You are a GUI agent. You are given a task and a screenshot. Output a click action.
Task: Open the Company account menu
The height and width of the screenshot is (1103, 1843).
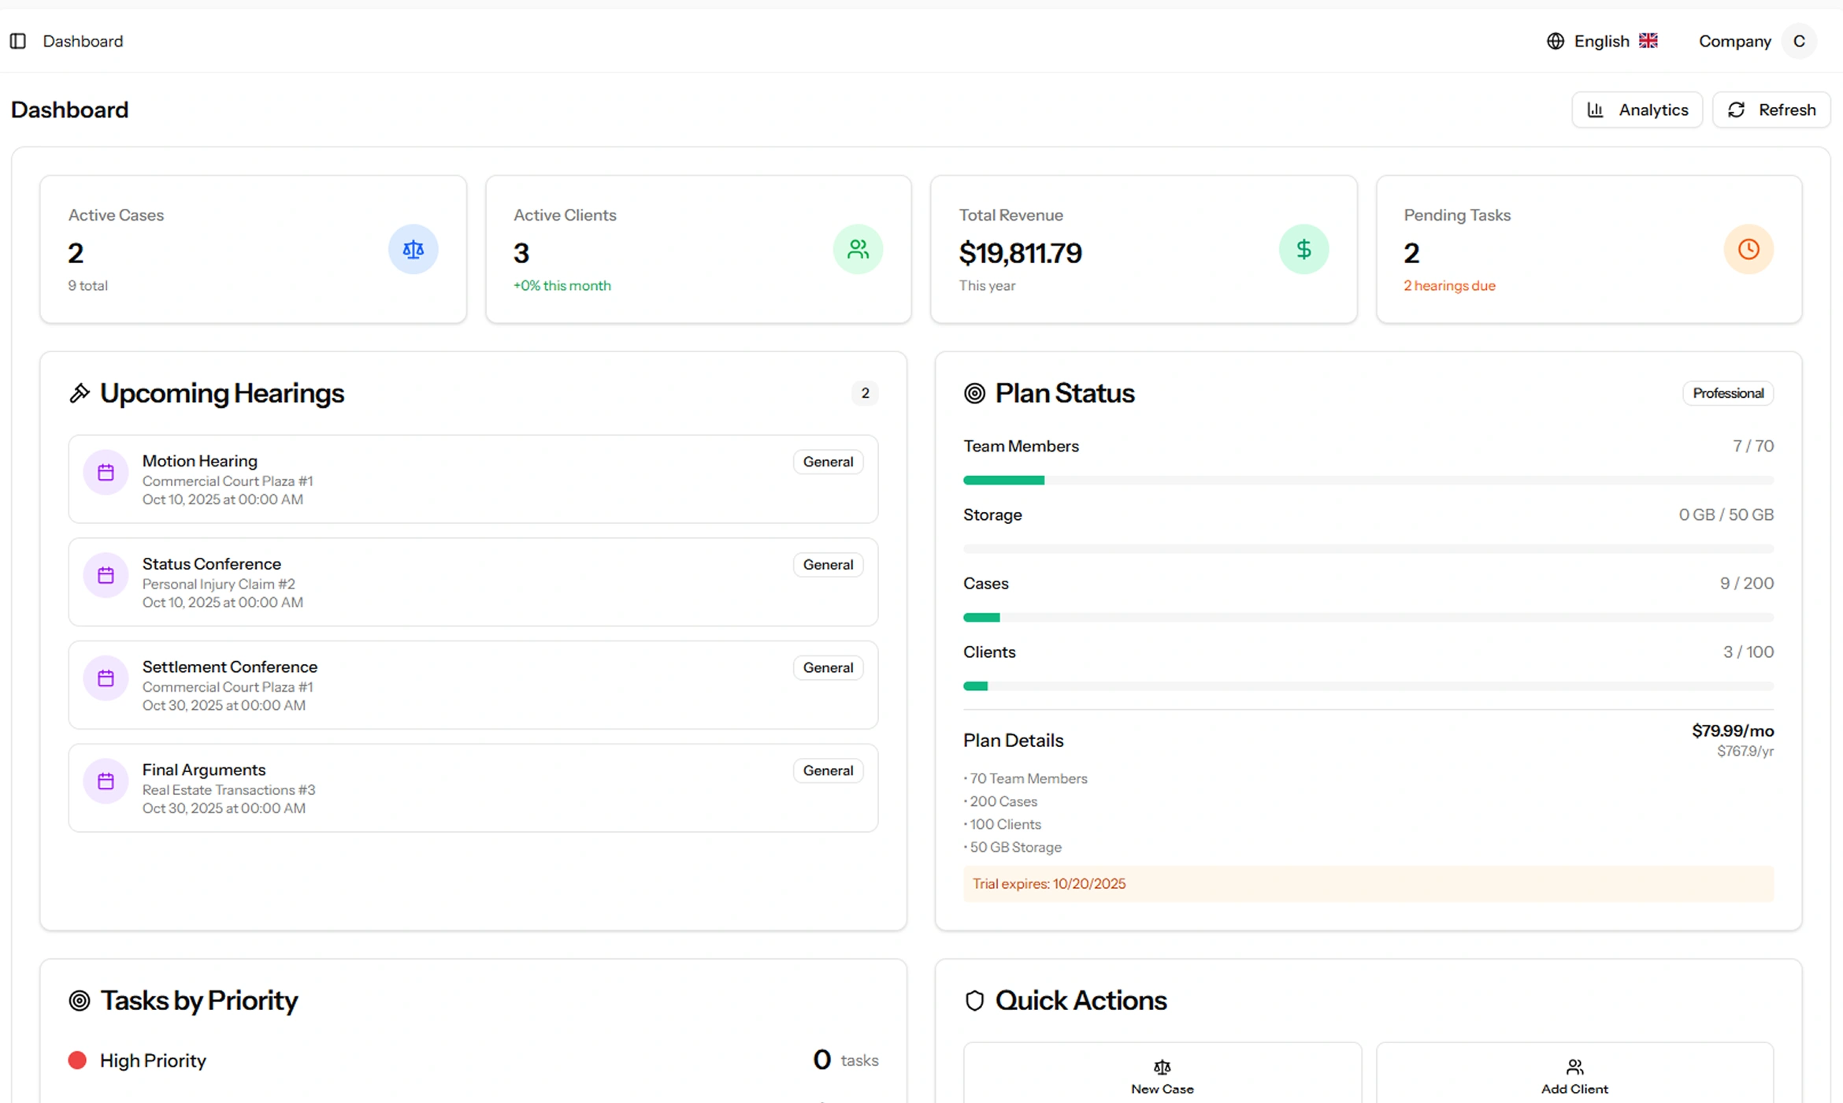[1734, 41]
